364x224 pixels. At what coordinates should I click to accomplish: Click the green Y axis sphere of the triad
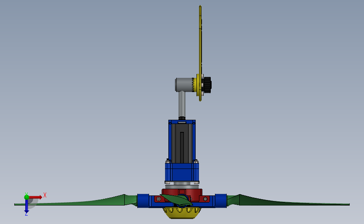[26, 197]
